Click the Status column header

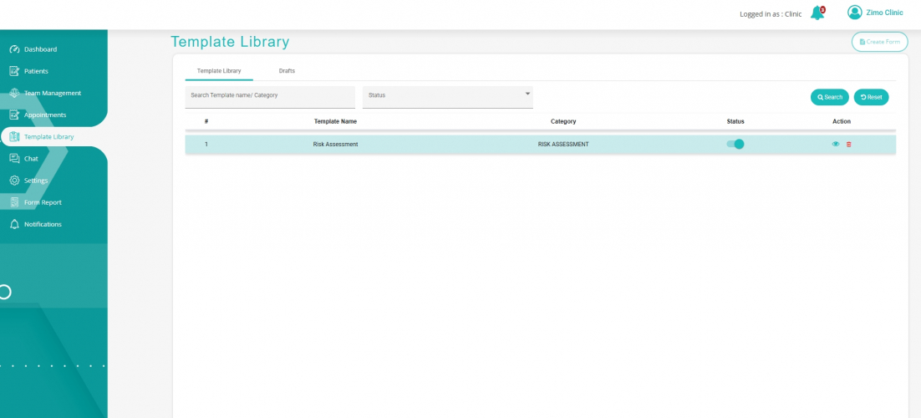(x=735, y=121)
